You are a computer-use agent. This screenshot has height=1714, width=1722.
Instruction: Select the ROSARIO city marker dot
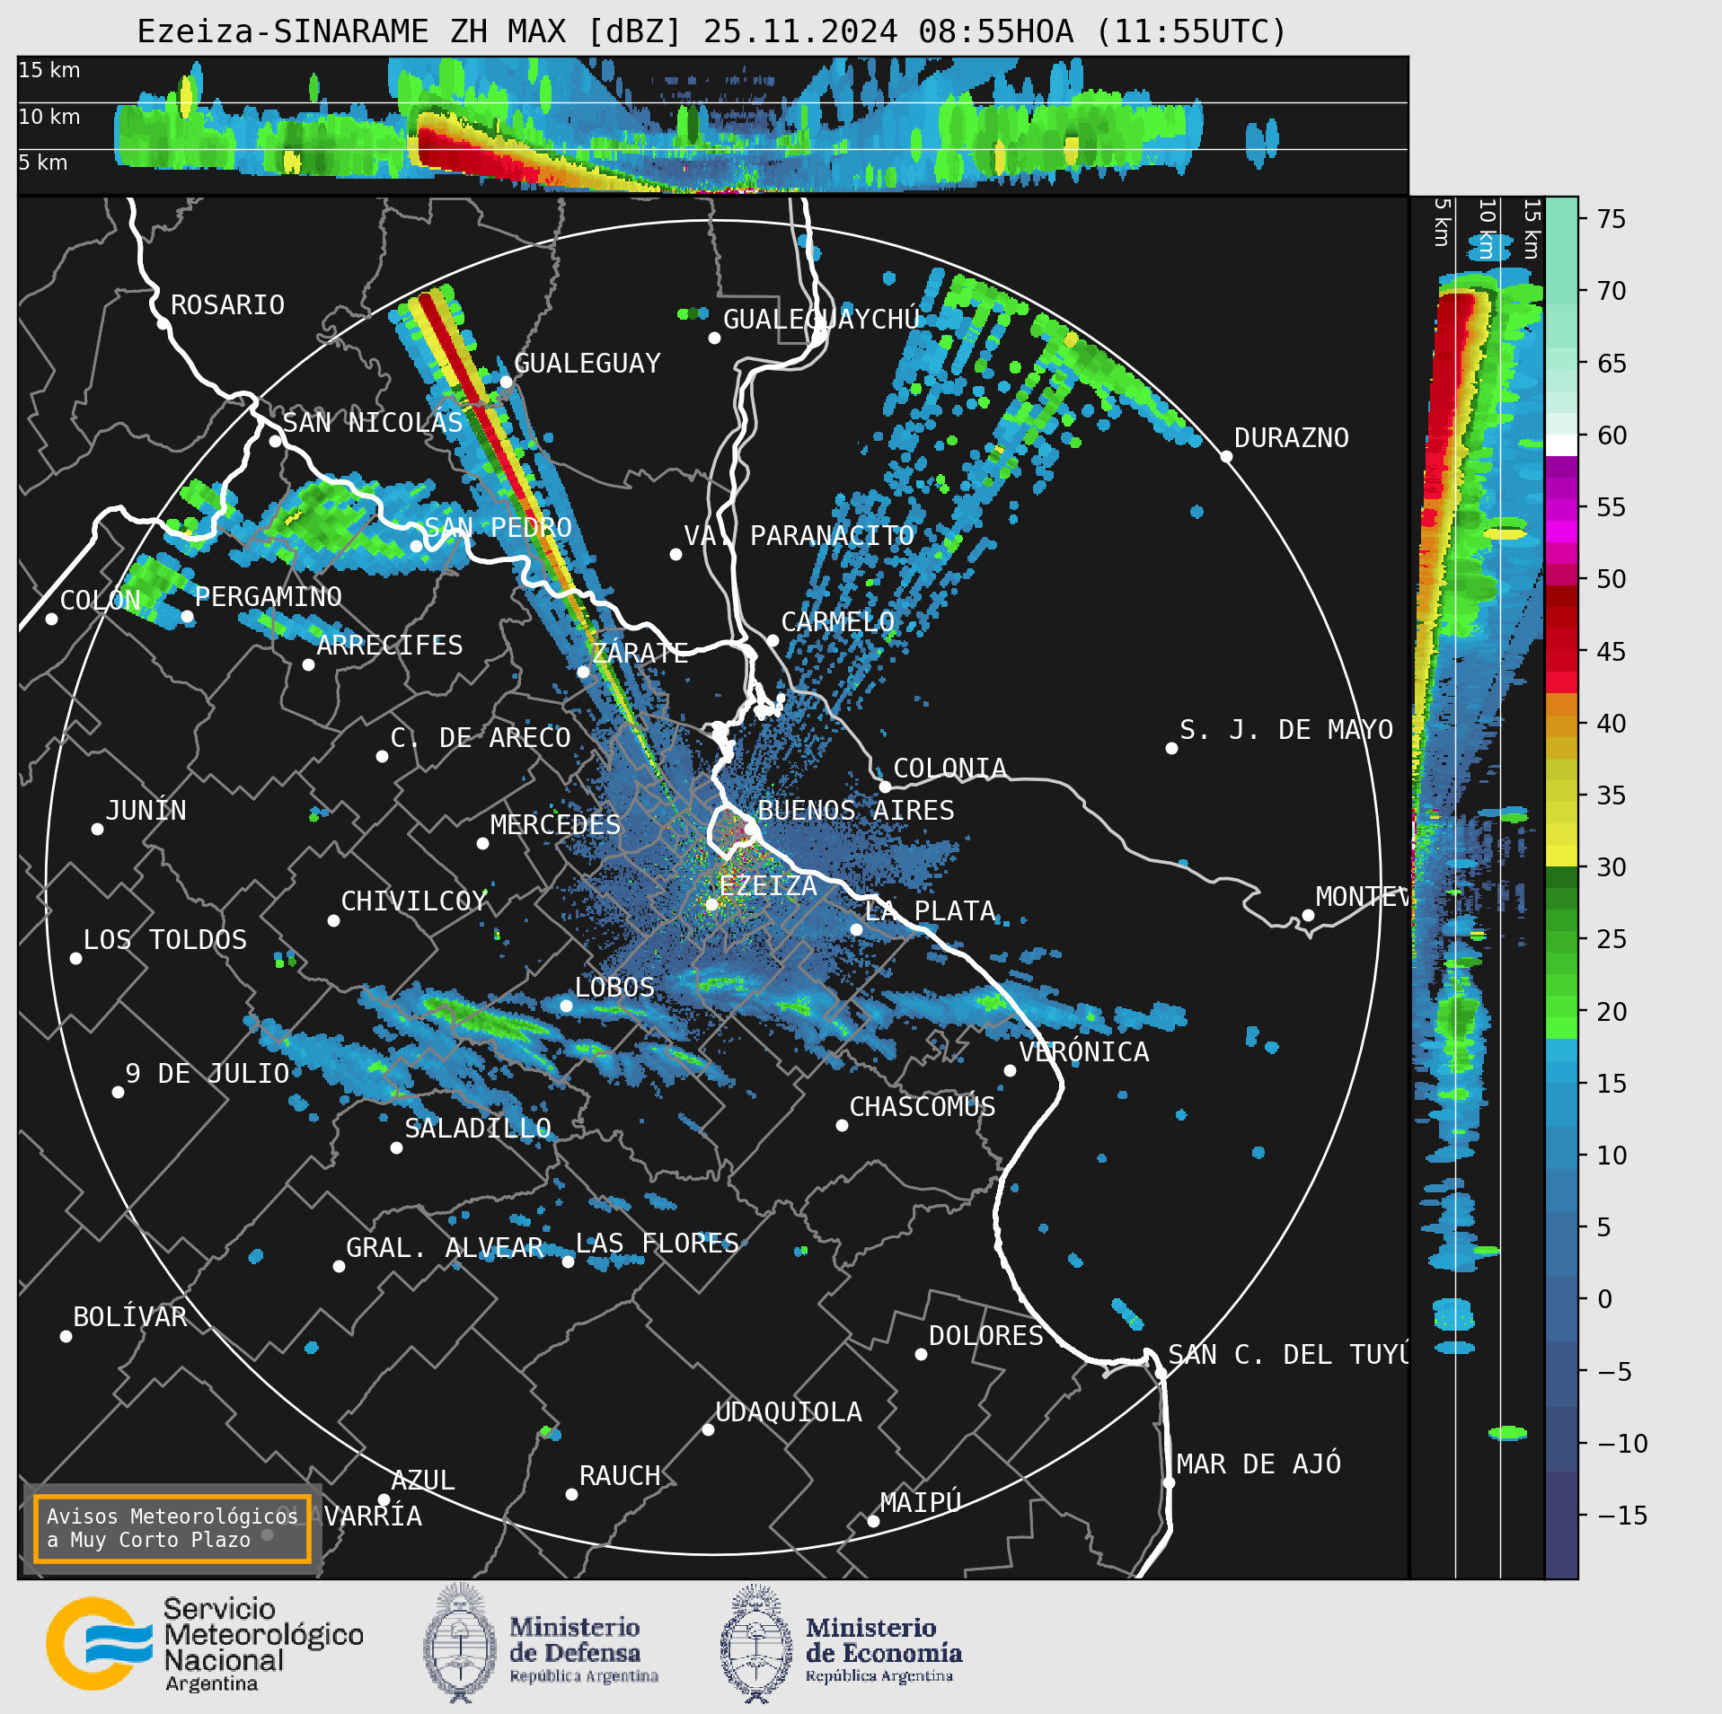tap(163, 323)
